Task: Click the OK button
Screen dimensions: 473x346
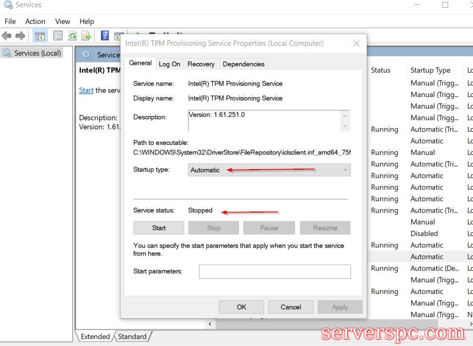Action: click(241, 307)
